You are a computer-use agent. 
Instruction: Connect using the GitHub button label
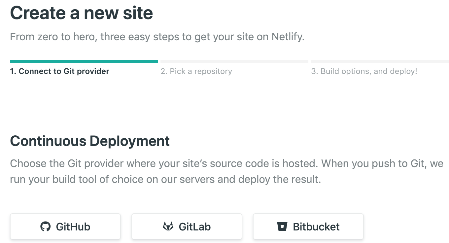(x=73, y=227)
